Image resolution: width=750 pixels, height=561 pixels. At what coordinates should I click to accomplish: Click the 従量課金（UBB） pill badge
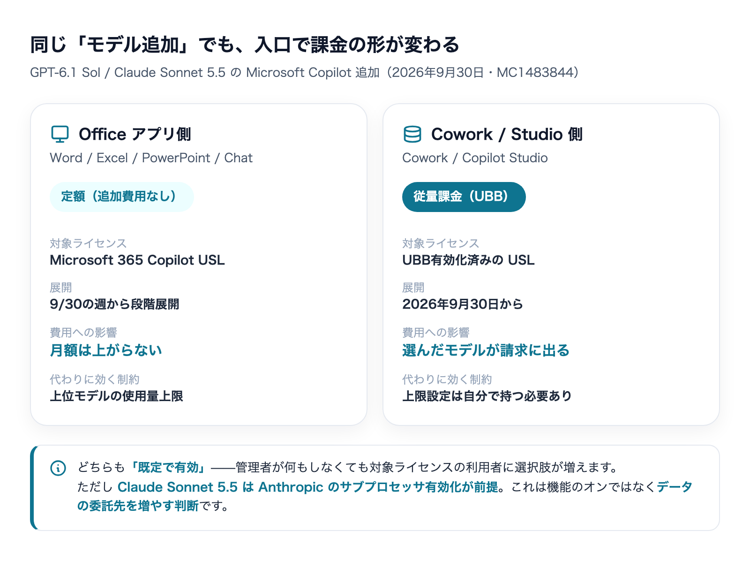(464, 197)
